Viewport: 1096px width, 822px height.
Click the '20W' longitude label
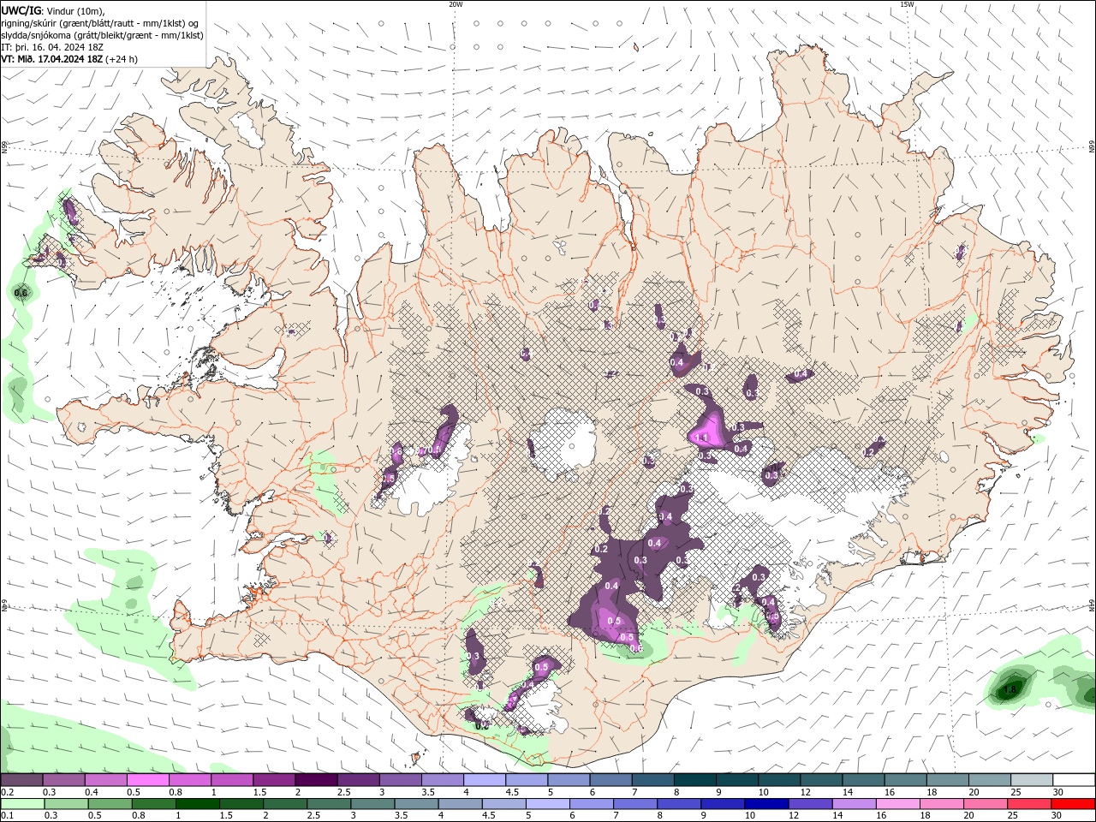[456, 4]
